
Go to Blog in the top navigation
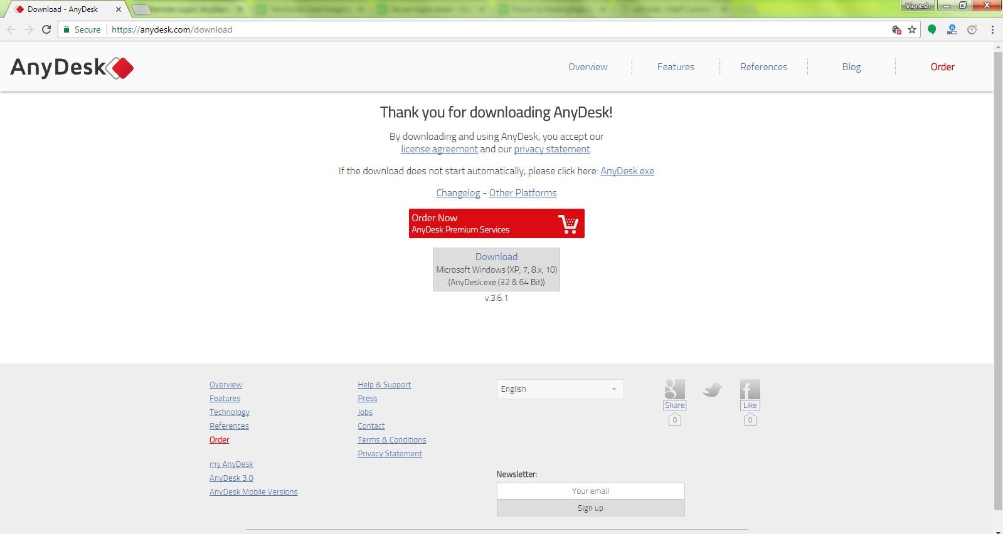click(x=851, y=67)
